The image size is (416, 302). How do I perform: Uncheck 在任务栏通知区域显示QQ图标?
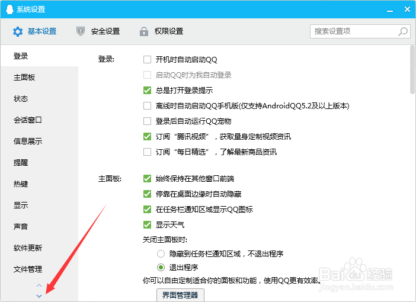point(147,209)
